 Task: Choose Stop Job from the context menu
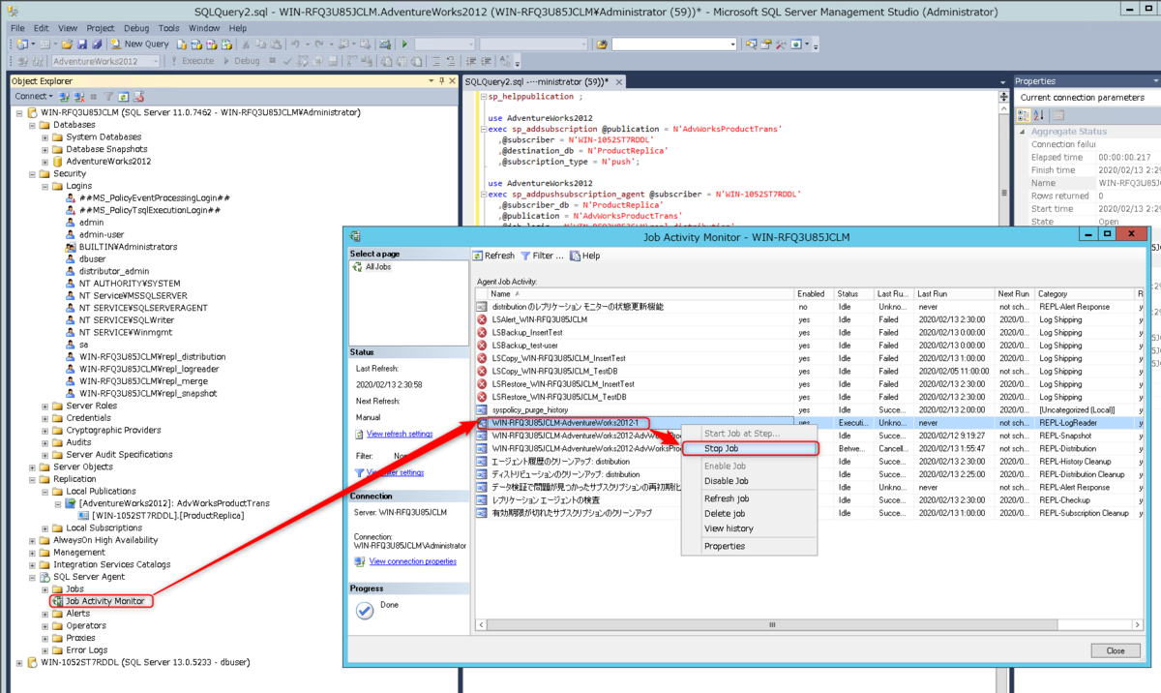coord(750,449)
